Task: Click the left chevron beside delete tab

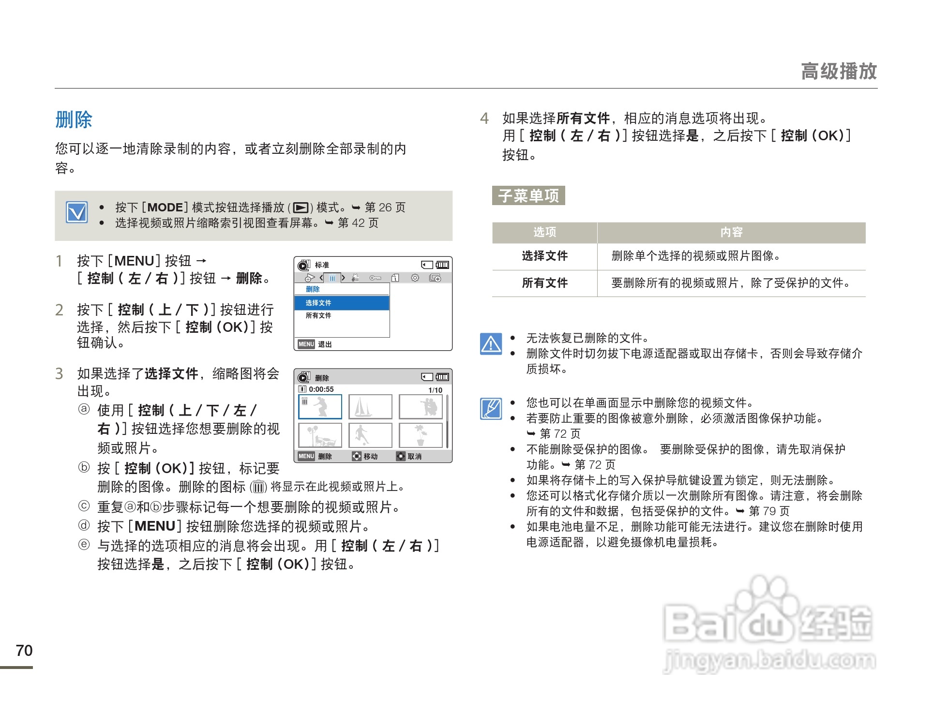Action: (321, 278)
